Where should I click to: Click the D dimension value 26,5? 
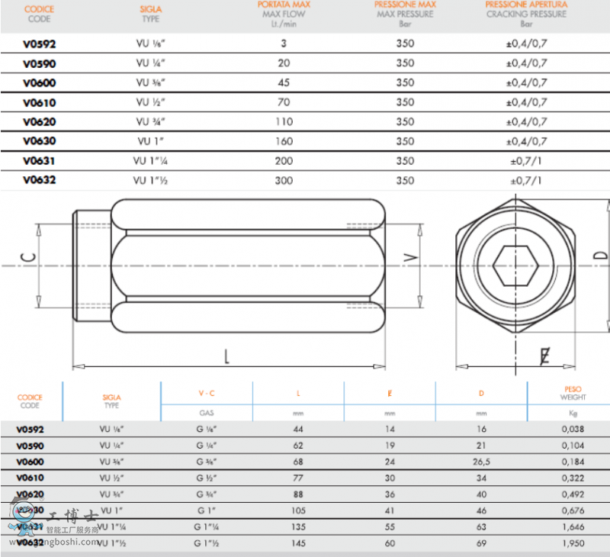pos(481,462)
